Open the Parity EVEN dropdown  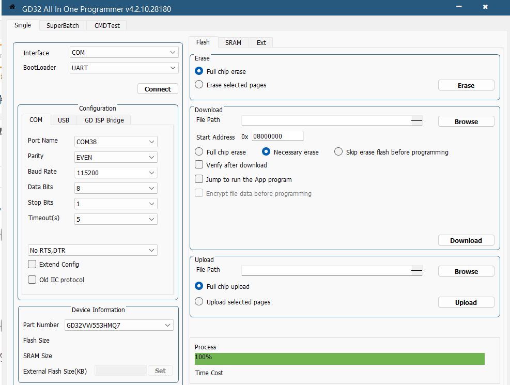pyautogui.click(x=116, y=157)
